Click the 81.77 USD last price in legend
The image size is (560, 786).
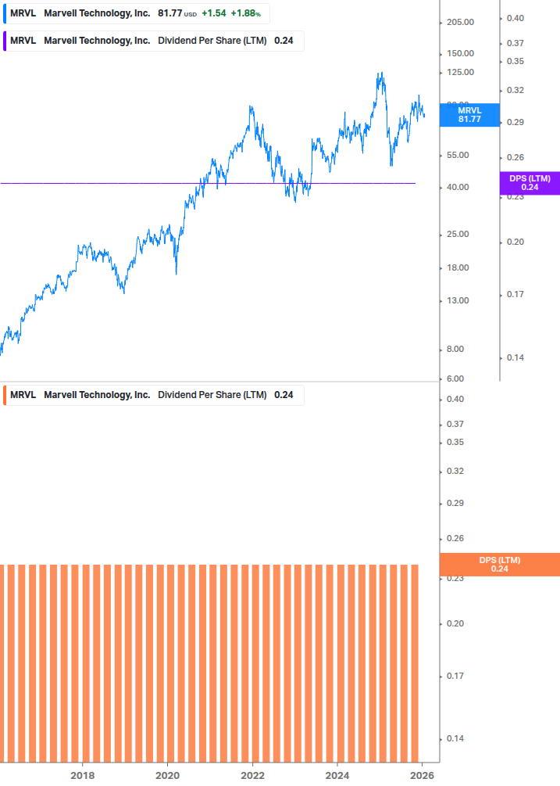coord(177,13)
